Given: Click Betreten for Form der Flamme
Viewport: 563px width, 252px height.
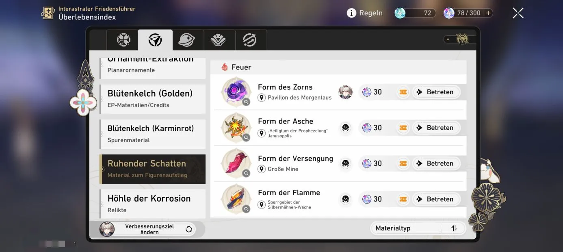Looking at the screenshot, I should click(436, 199).
